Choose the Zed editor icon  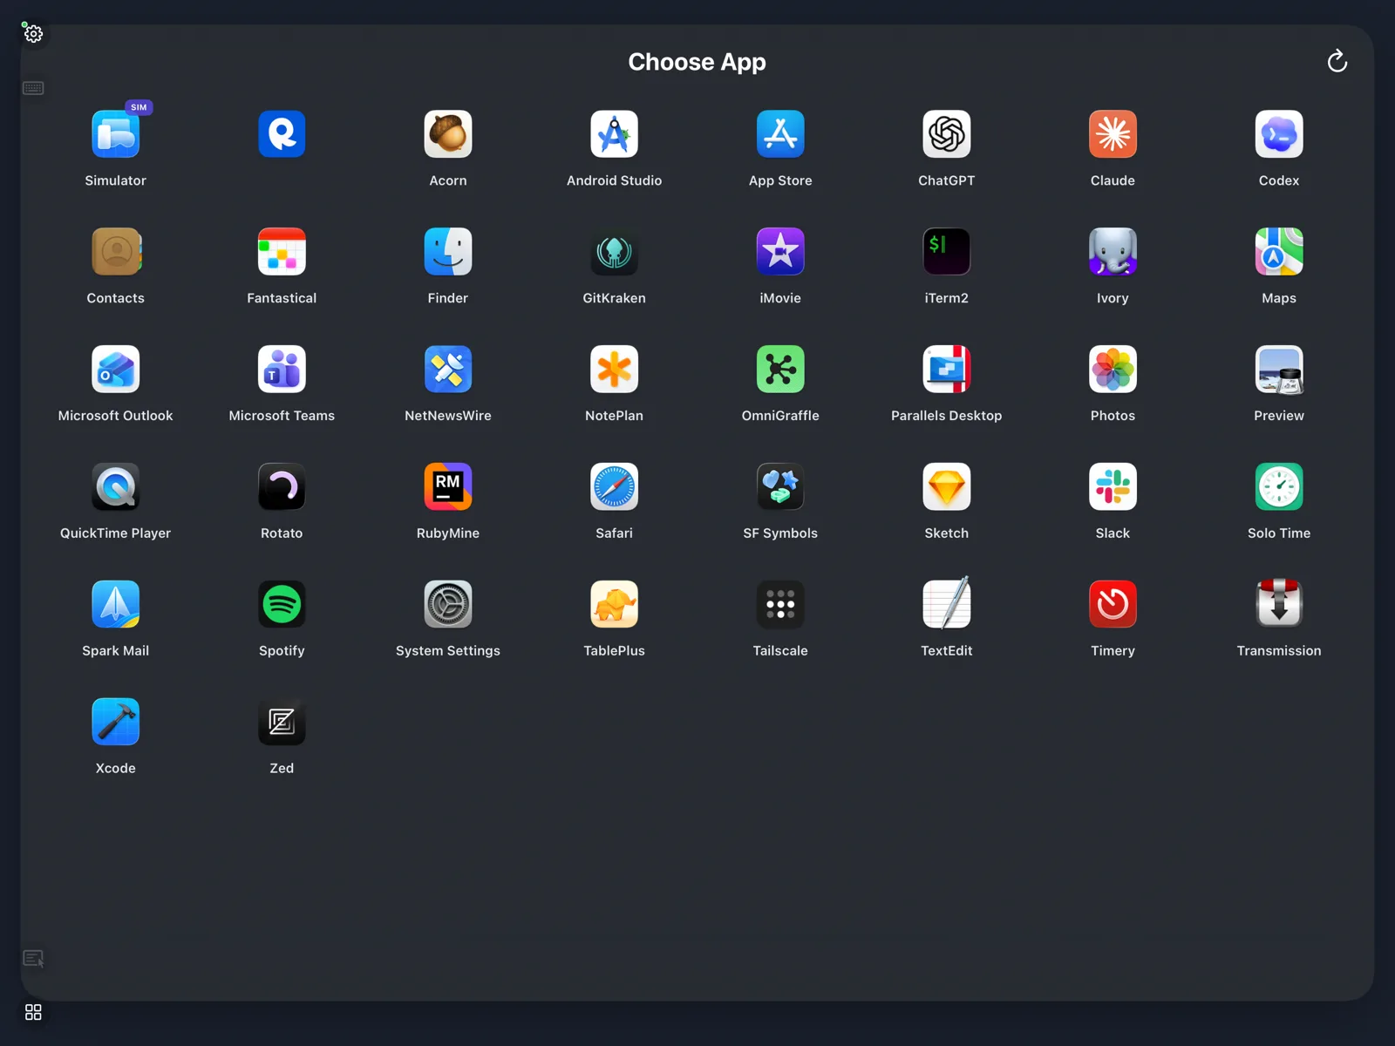tap(282, 723)
